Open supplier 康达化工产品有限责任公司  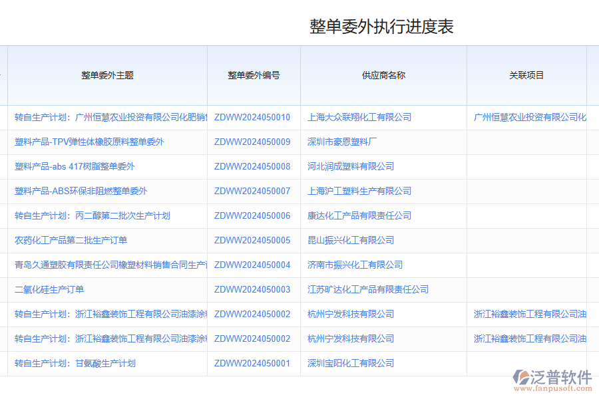click(x=360, y=215)
